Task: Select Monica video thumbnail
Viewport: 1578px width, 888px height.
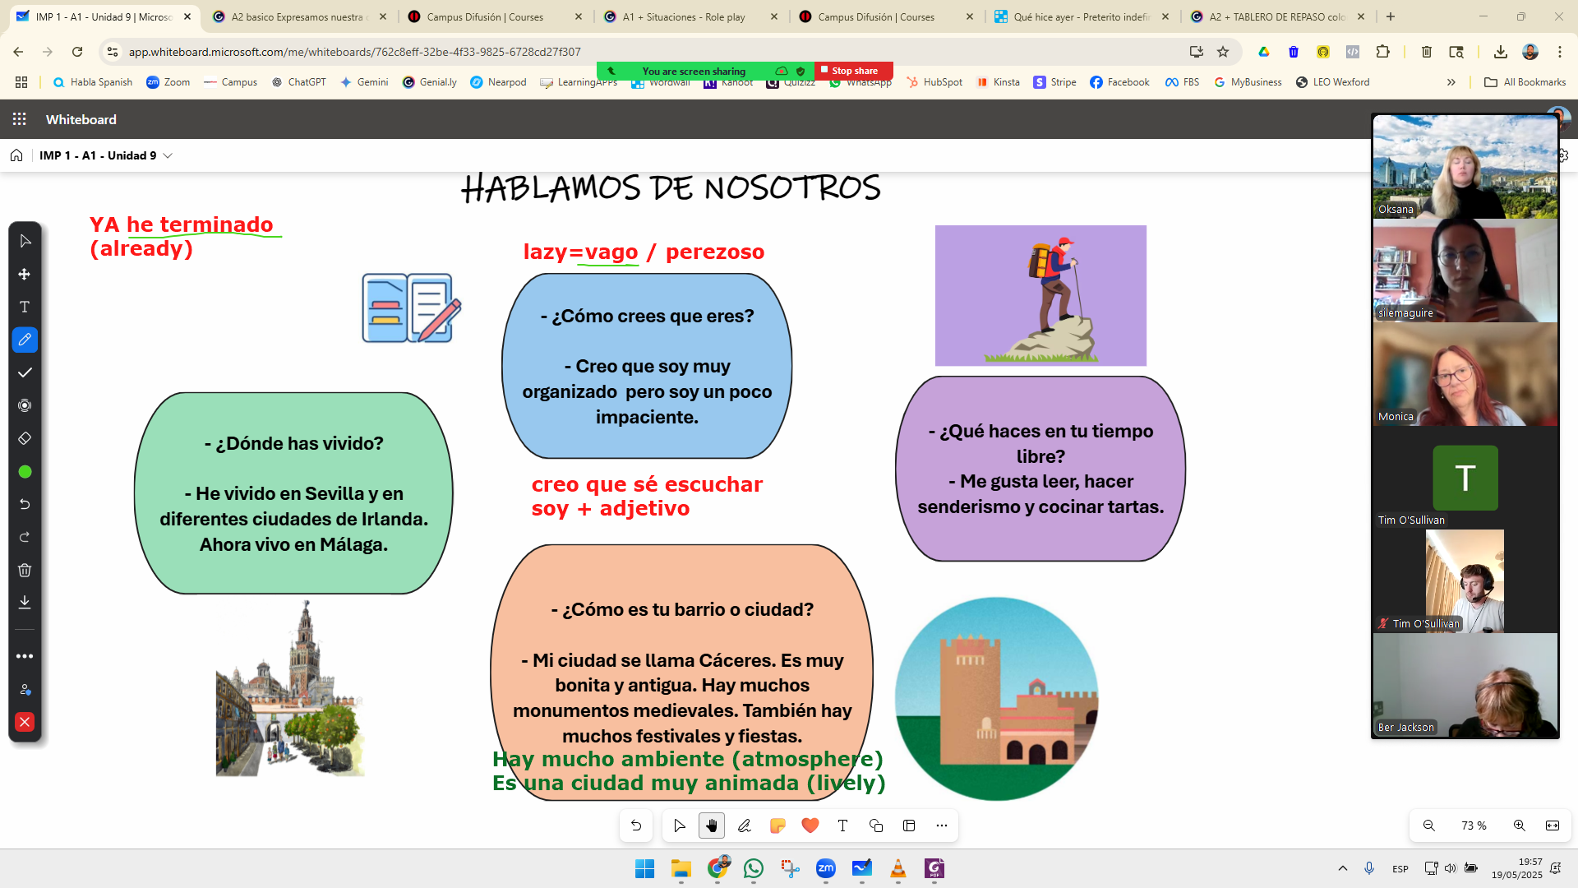Action: [x=1465, y=374]
